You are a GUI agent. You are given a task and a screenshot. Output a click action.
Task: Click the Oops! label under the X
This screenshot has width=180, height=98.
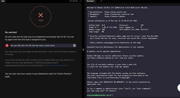tap(41, 20)
